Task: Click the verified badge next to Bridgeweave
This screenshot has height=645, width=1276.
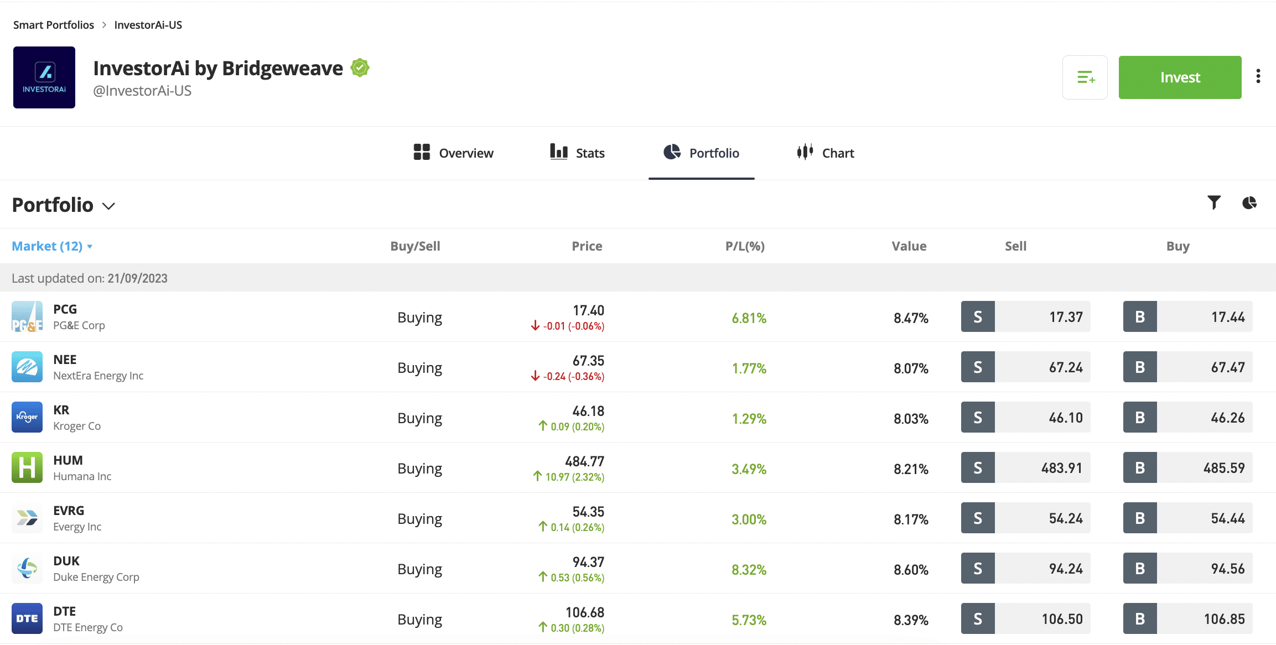Action: (360, 68)
